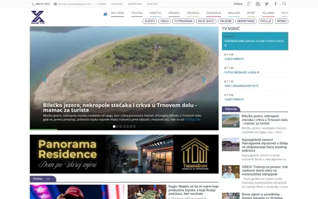Click the Herceg TV logo
Image resolution: width=318 pixels, height=199 pixels.
click(38, 18)
